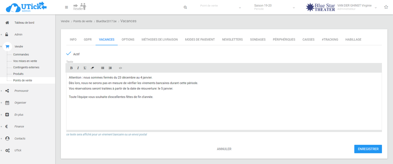Click inside the vacation text editor area

[224, 111]
